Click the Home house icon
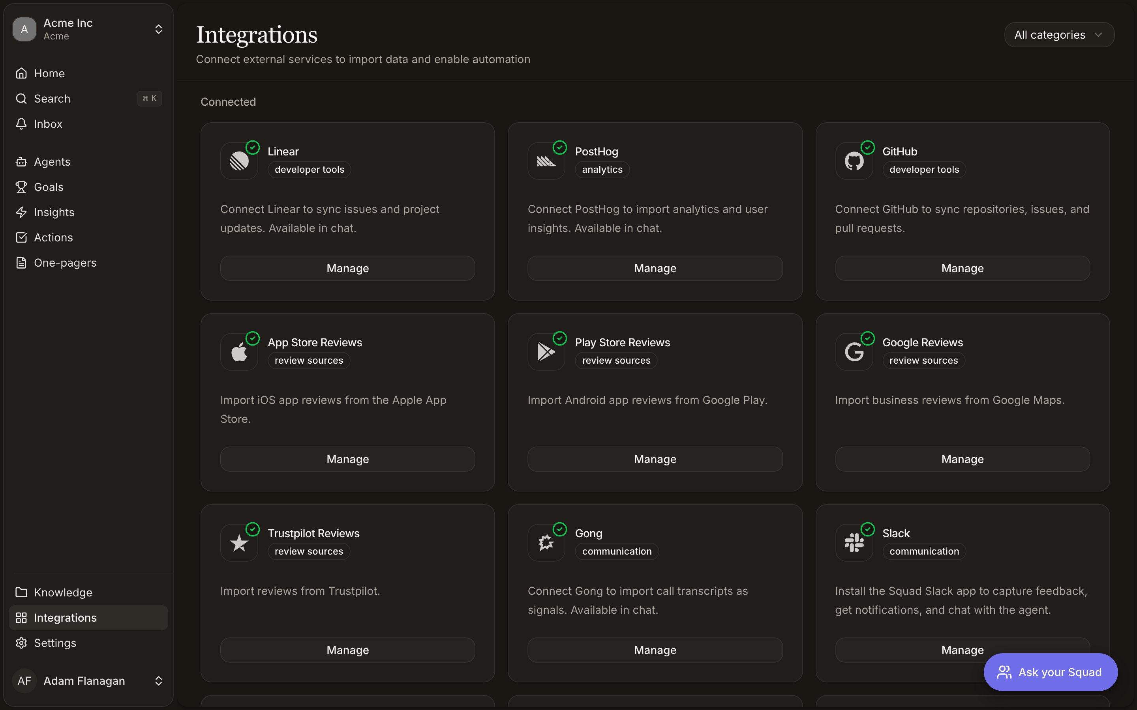 click(21, 73)
